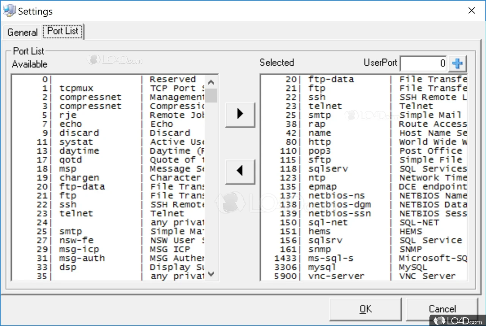
Task: Select netbios-ns in the Selected list
Action: (364, 196)
